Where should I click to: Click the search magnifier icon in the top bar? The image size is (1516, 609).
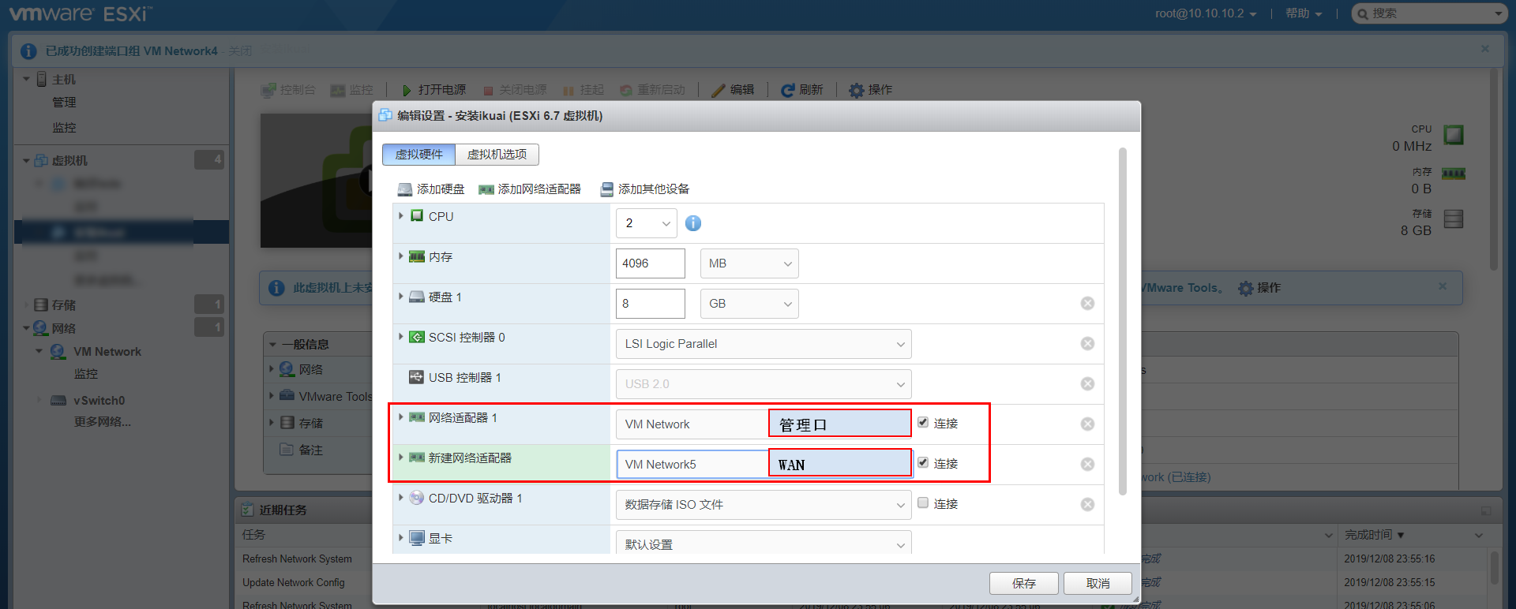coord(1362,13)
